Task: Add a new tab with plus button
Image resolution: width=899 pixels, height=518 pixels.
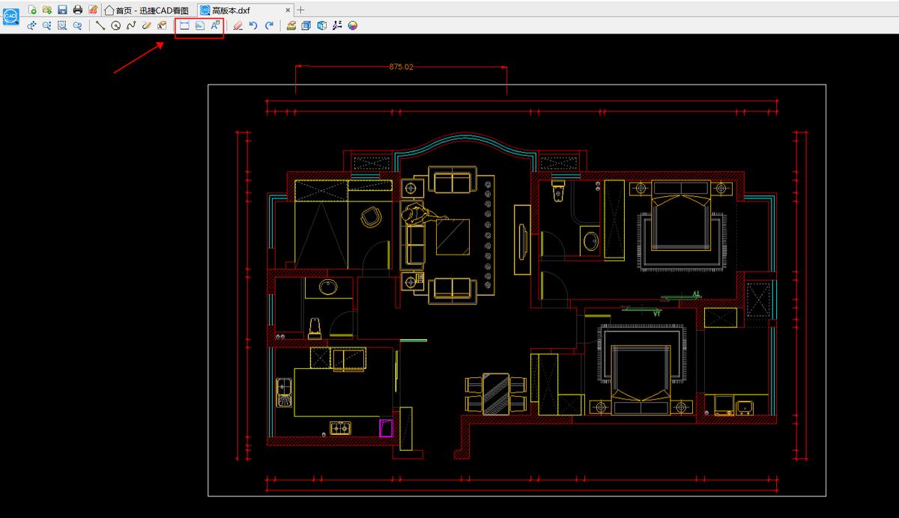Action: pos(301,10)
